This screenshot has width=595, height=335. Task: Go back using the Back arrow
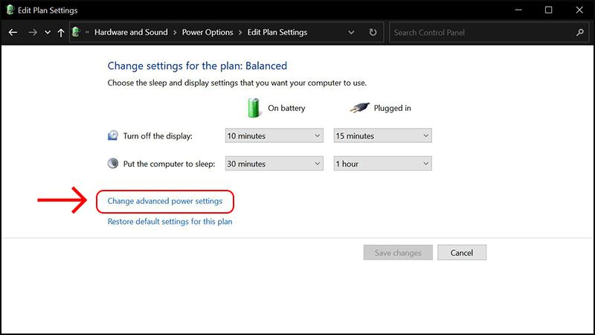pyautogui.click(x=13, y=33)
